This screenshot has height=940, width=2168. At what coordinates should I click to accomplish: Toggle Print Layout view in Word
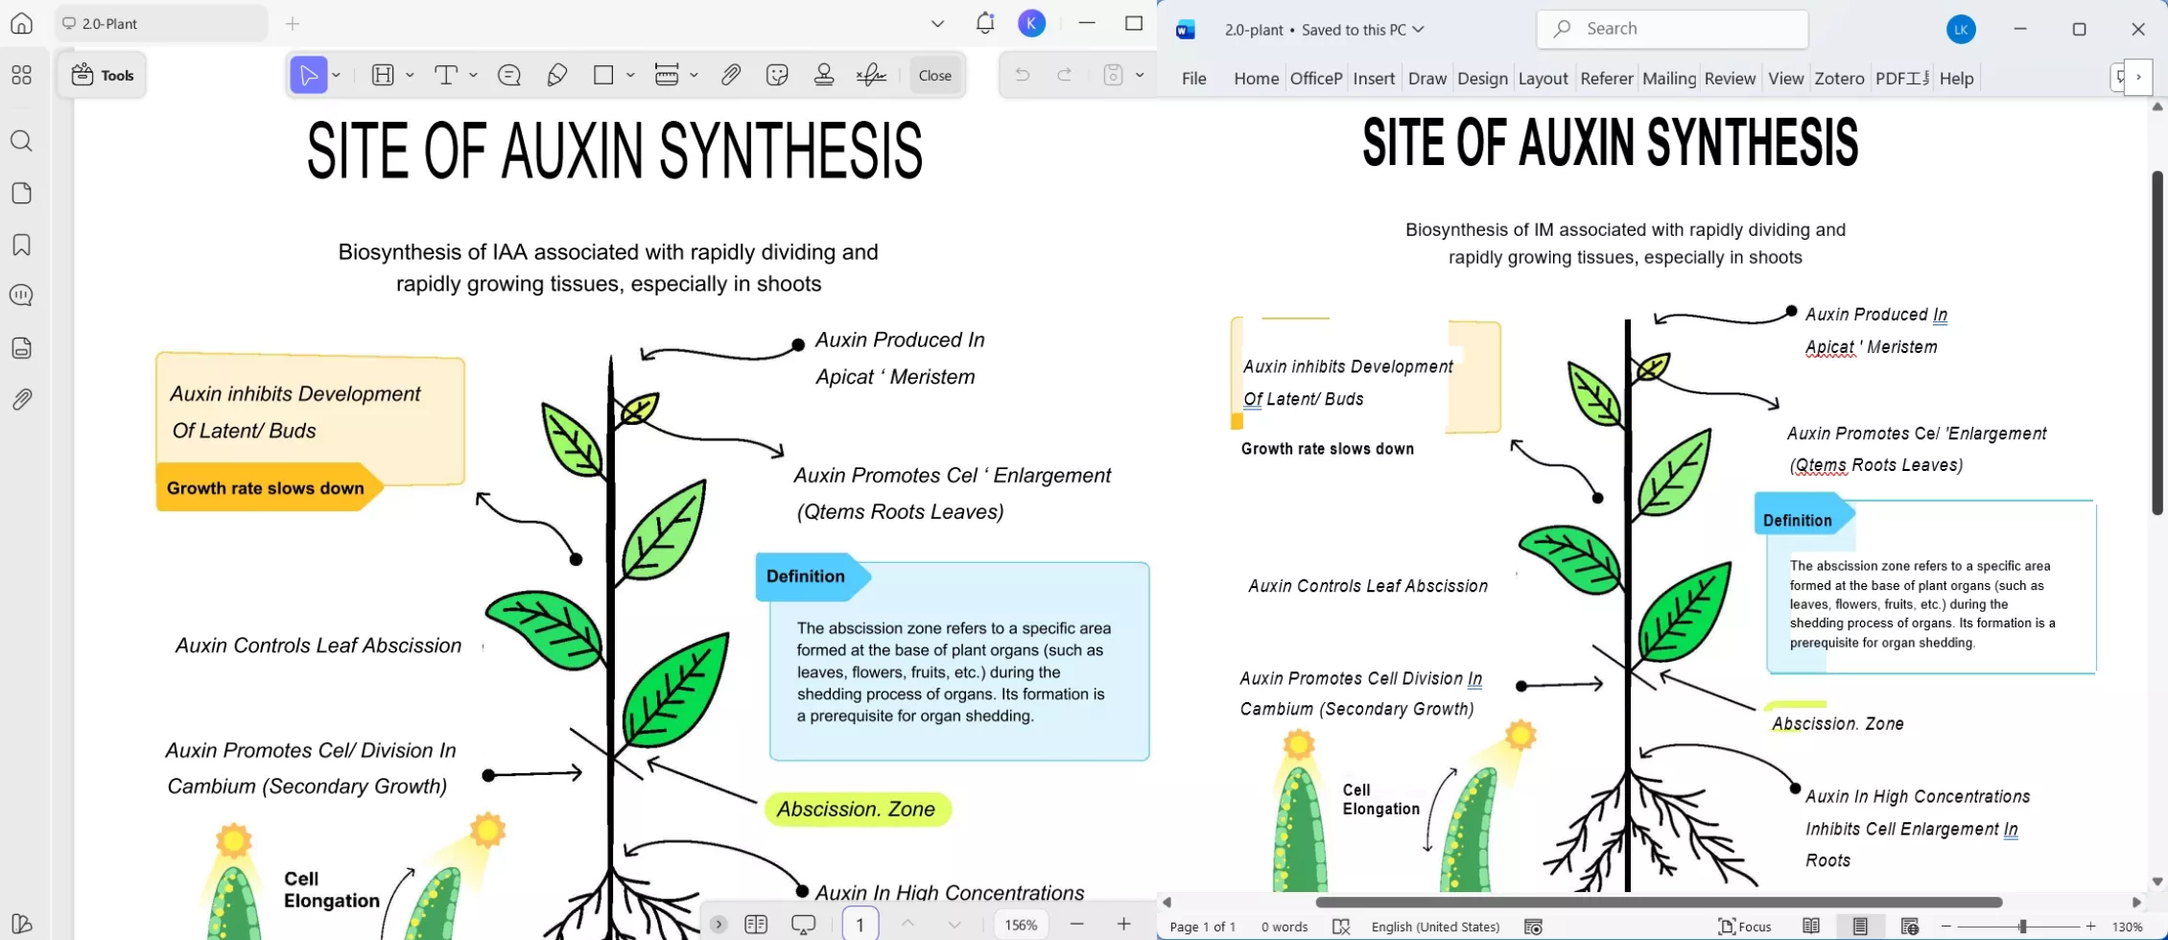point(1862,926)
